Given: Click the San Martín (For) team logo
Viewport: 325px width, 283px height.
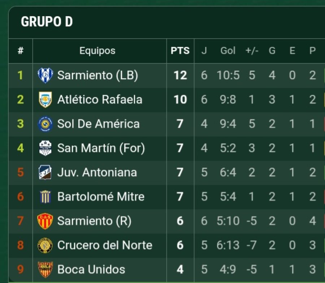Looking at the screenshot, I should point(45,148).
